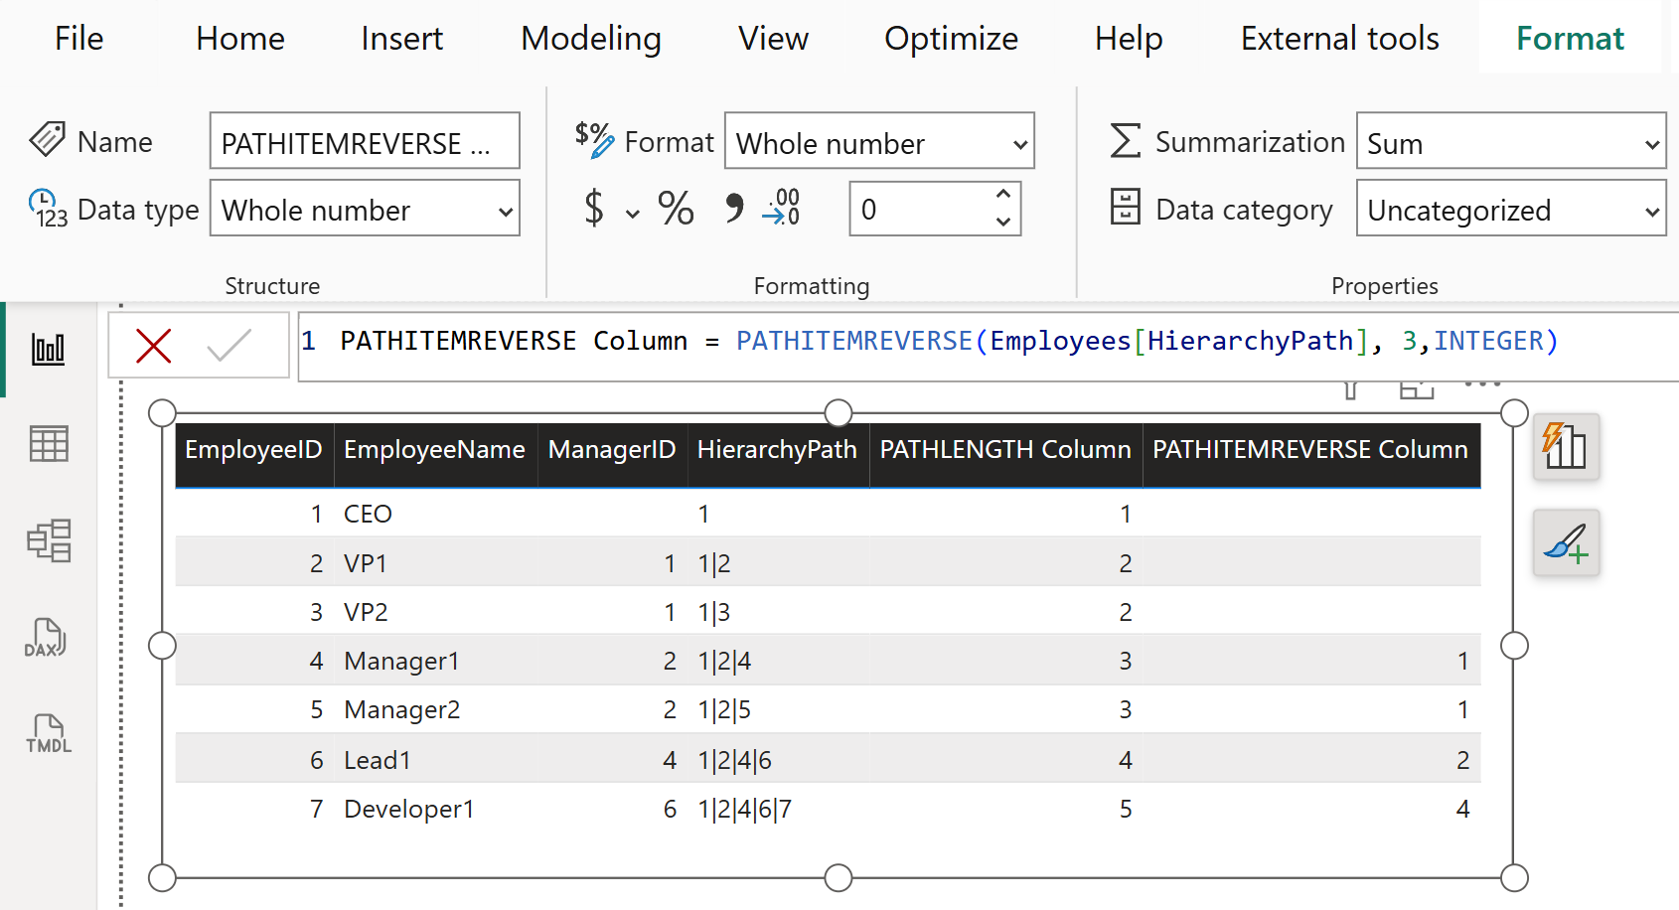Click the format visual paintbrush button
1679x910 pixels.
[1566, 543]
